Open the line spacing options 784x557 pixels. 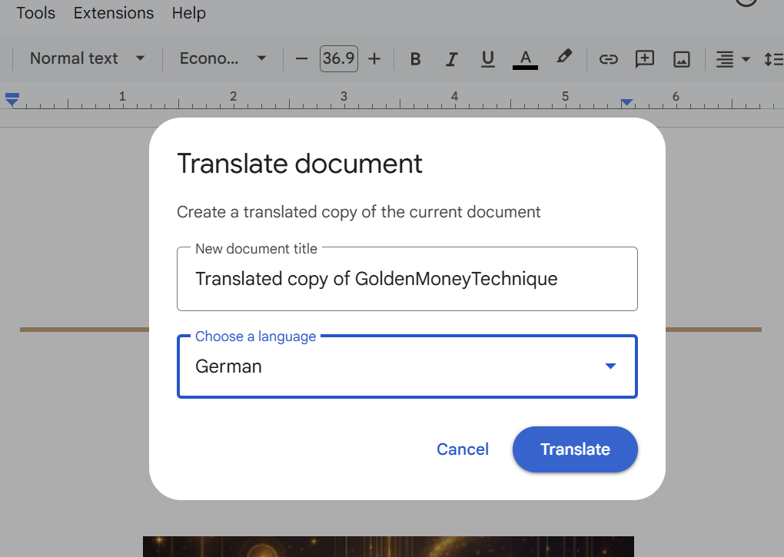(773, 59)
